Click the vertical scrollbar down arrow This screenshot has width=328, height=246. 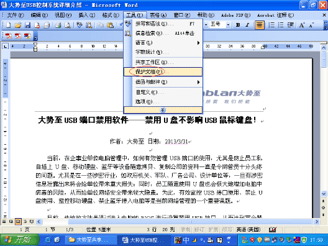pos(324,194)
